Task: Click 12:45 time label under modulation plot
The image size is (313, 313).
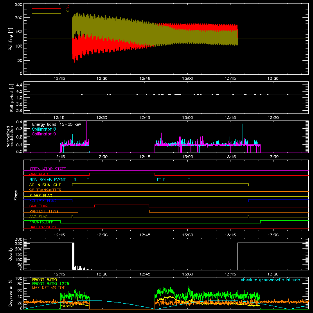Action: click(x=145, y=157)
